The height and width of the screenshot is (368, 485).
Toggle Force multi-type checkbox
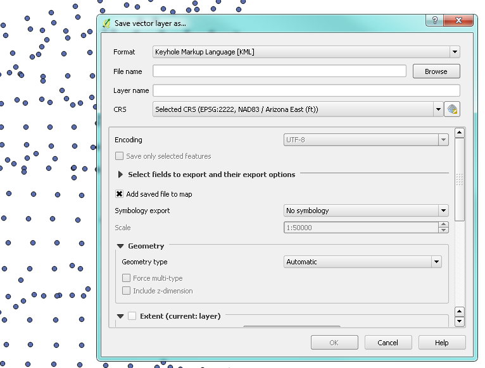tap(126, 278)
